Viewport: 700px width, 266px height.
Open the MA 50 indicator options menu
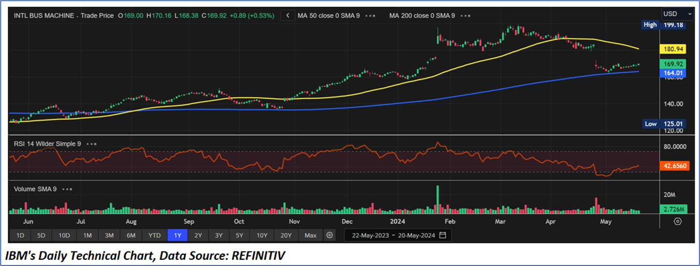click(370, 15)
